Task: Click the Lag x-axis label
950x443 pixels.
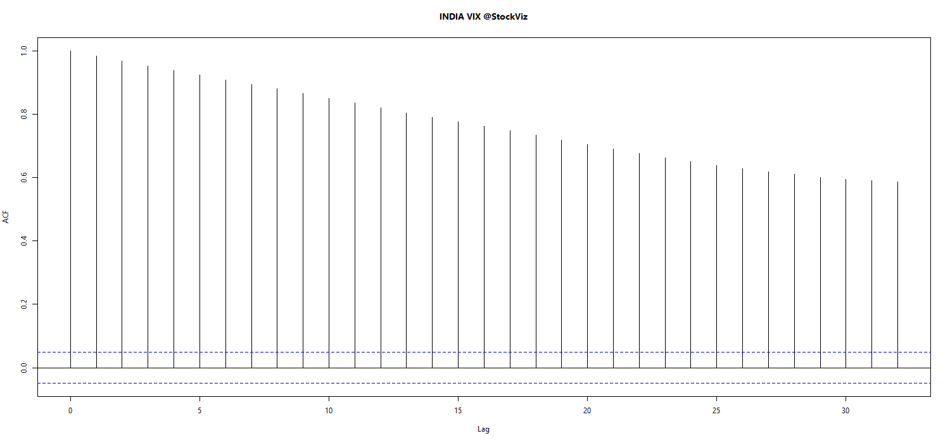Action: [x=483, y=429]
